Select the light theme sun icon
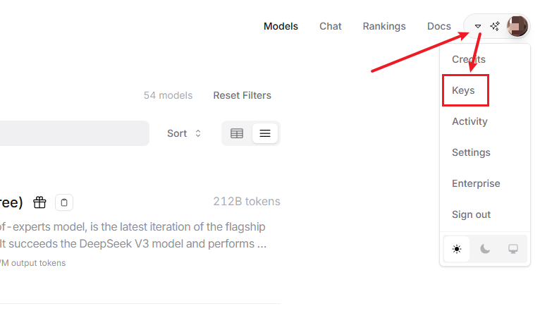 (457, 249)
